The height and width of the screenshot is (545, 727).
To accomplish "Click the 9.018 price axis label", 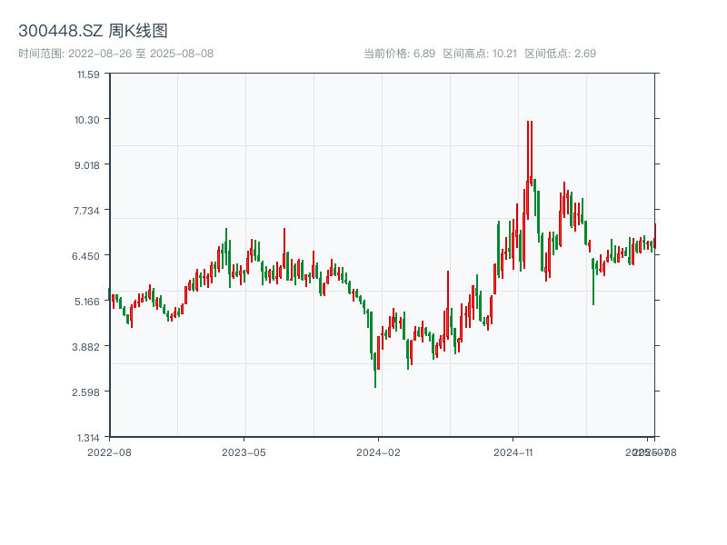I will [x=87, y=165].
